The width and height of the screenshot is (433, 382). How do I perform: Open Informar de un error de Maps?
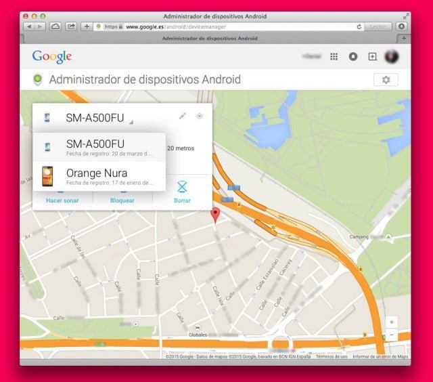pos(380,356)
